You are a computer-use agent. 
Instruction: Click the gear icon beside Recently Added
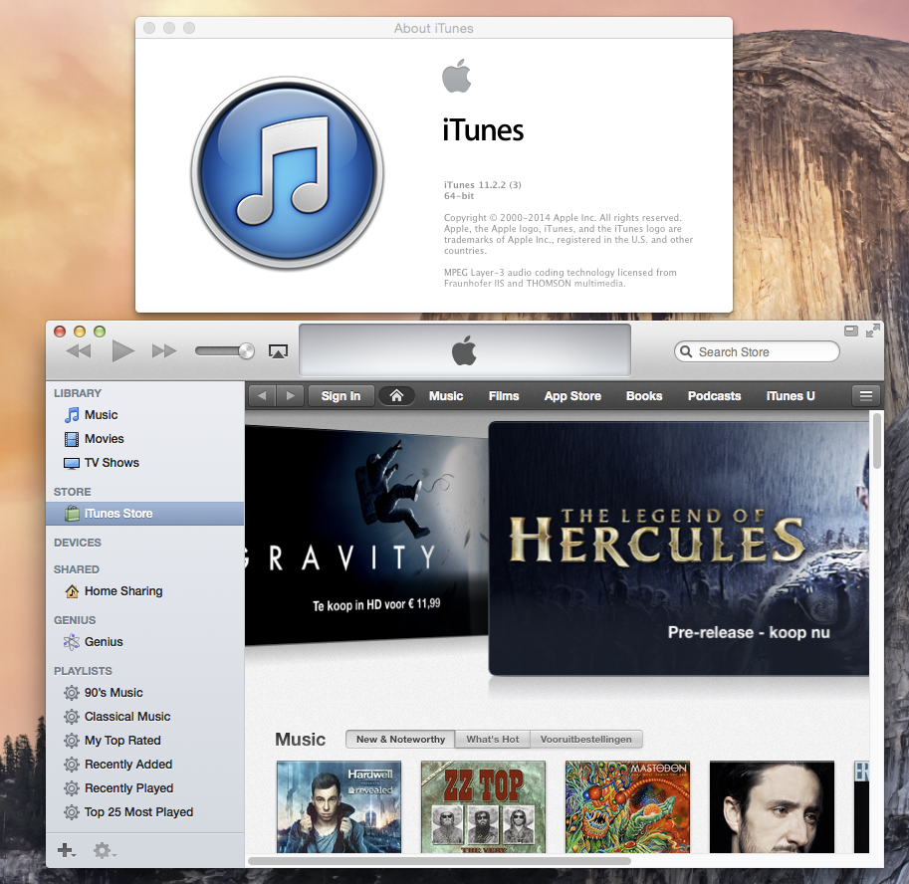(72, 765)
